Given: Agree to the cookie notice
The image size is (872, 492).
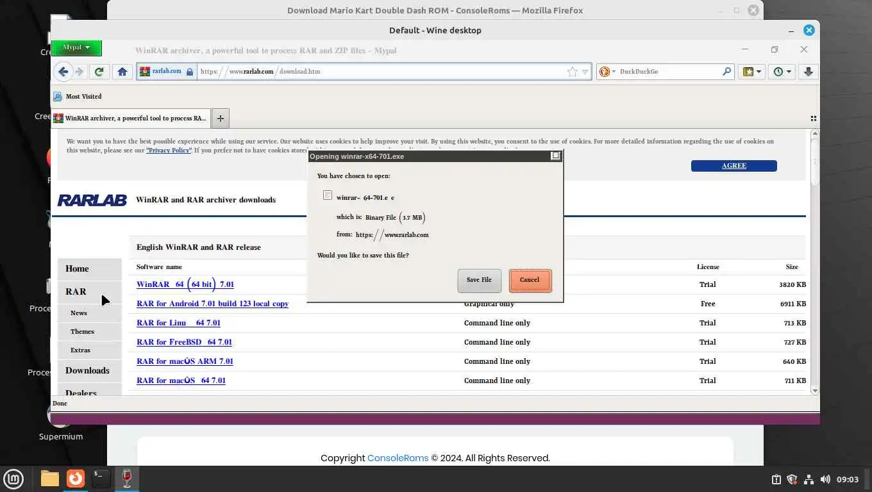Looking at the screenshot, I should [734, 166].
